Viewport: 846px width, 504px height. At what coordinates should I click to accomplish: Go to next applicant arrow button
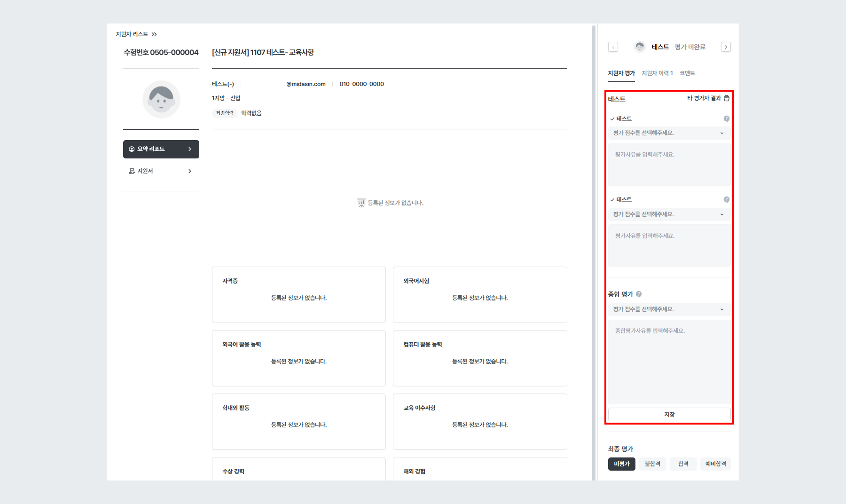point(726,47)
